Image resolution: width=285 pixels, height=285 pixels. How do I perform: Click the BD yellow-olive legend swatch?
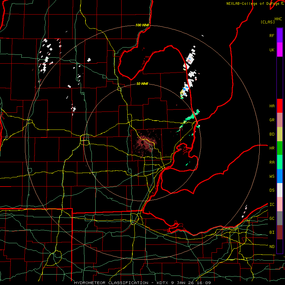(x=280, y=134)
